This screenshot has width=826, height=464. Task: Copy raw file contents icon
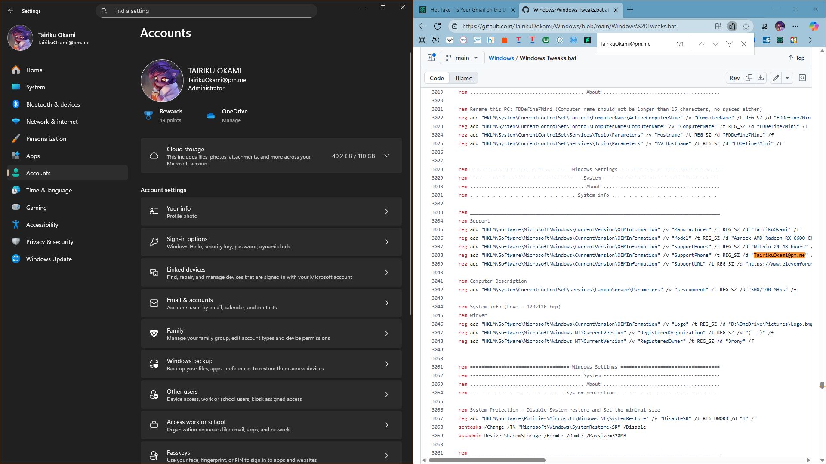[749, 78]
